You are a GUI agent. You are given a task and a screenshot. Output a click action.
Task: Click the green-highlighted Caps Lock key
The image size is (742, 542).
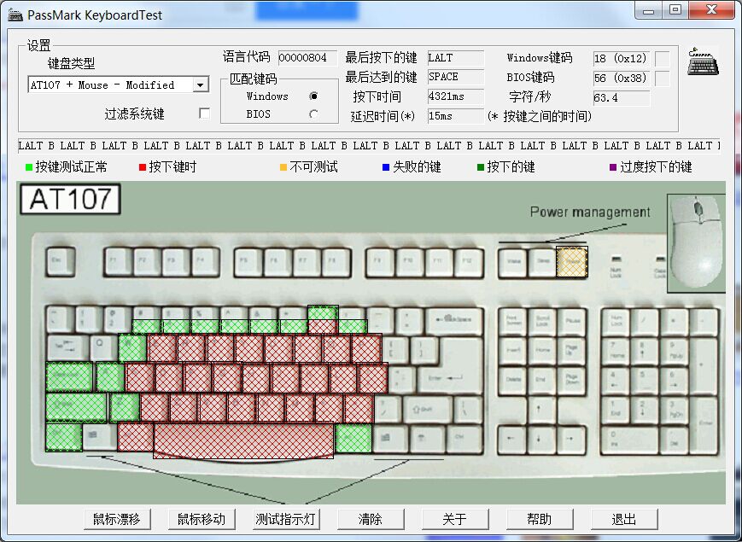pos(69,377)
